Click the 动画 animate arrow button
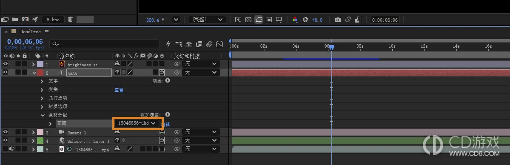Image resolution: width=510 pixels, height=165 pixels. pyautogui.click(x=168, y=80)
